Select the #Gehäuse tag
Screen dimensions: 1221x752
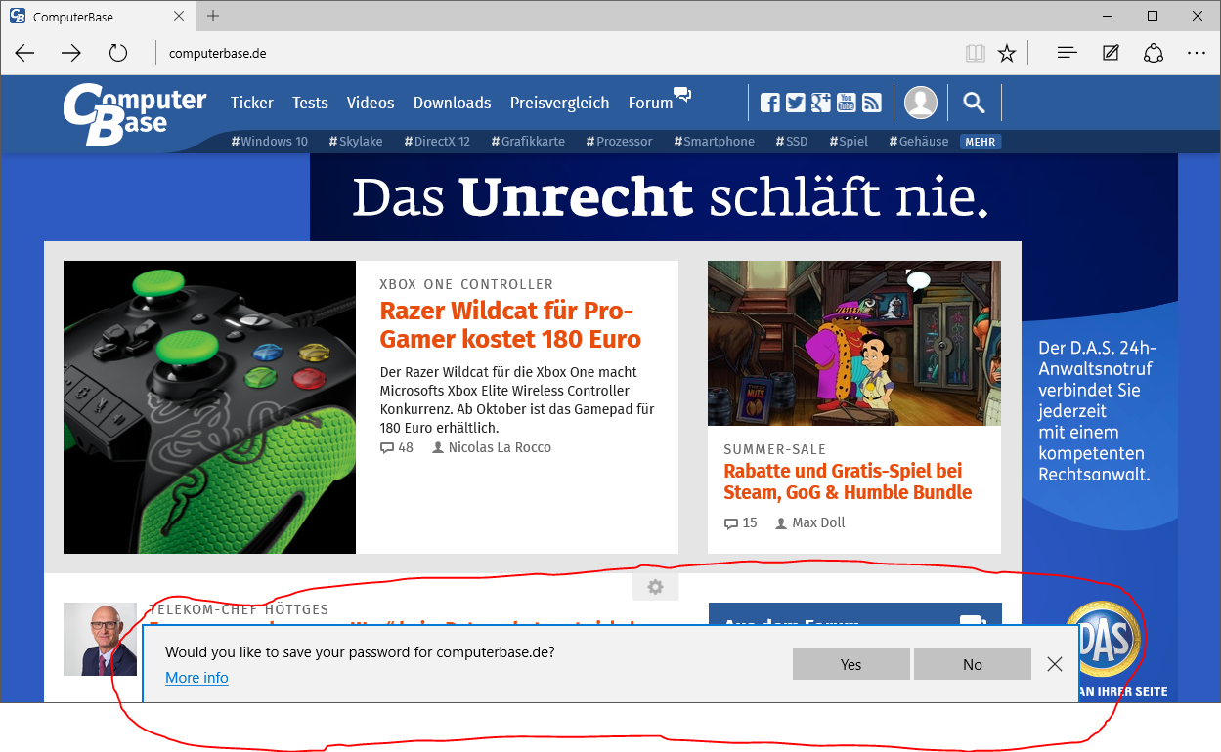pos(919,142)
